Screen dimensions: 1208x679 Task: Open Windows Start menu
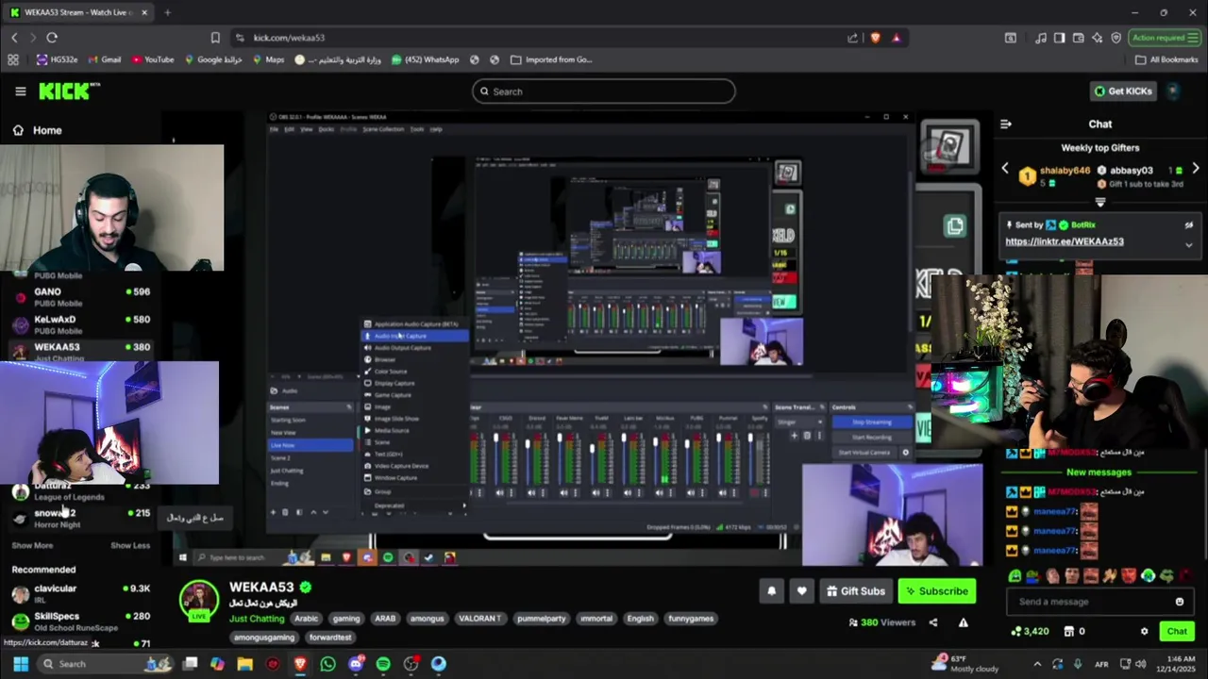[x=21, y=664]
